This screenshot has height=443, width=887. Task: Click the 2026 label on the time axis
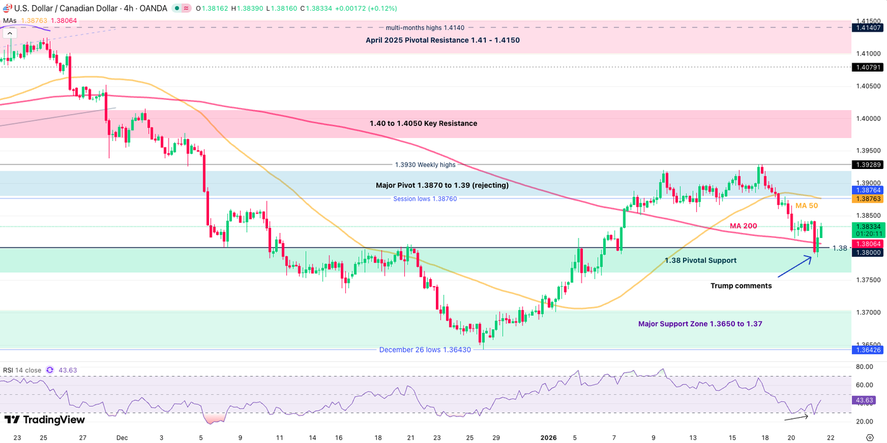click(x=549, y=437)
